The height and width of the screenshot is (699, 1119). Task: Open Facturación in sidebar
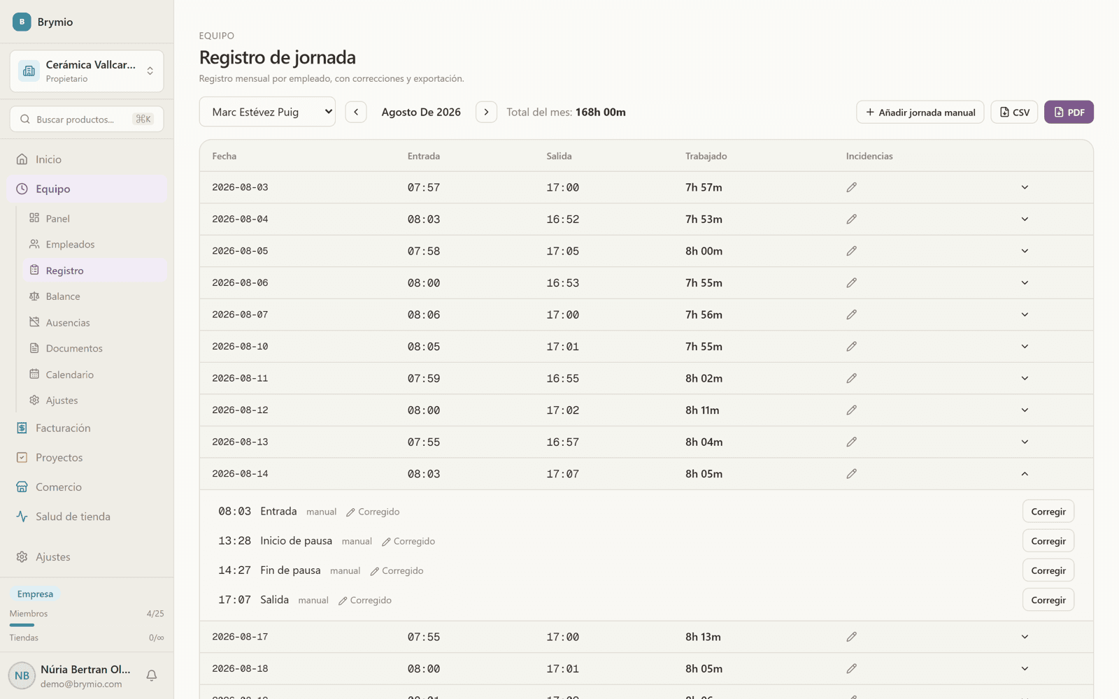point(87,428)
